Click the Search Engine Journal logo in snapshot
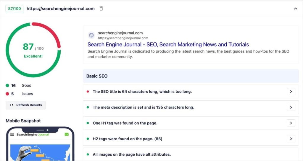The width and height of the screenshot is (303, 161). tap(33, 135)
